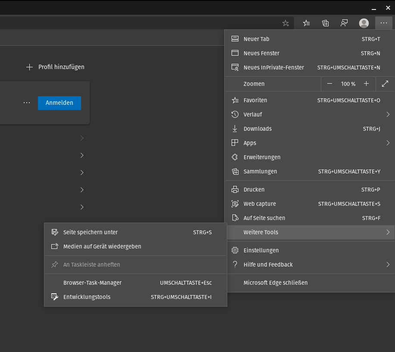Screen dimensions: 395x352
Task: Click the Favoriten star icon in menu
Action: 235,100
